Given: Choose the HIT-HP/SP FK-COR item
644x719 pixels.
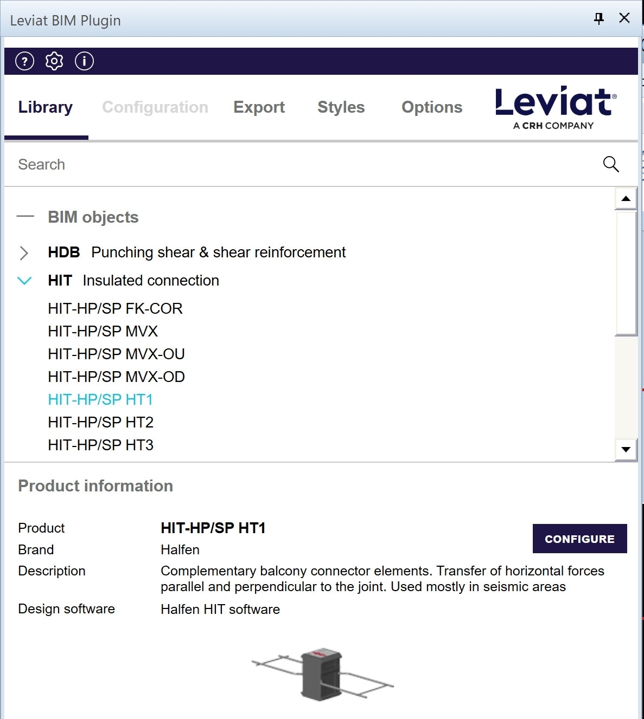Looking at the screenshot, I should coord(115,309).
